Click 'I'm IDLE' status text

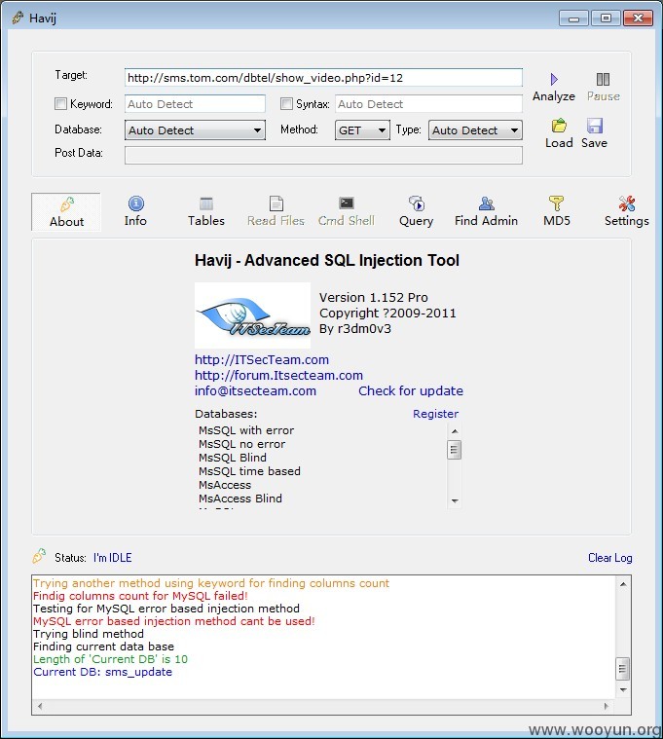(112, 558)
